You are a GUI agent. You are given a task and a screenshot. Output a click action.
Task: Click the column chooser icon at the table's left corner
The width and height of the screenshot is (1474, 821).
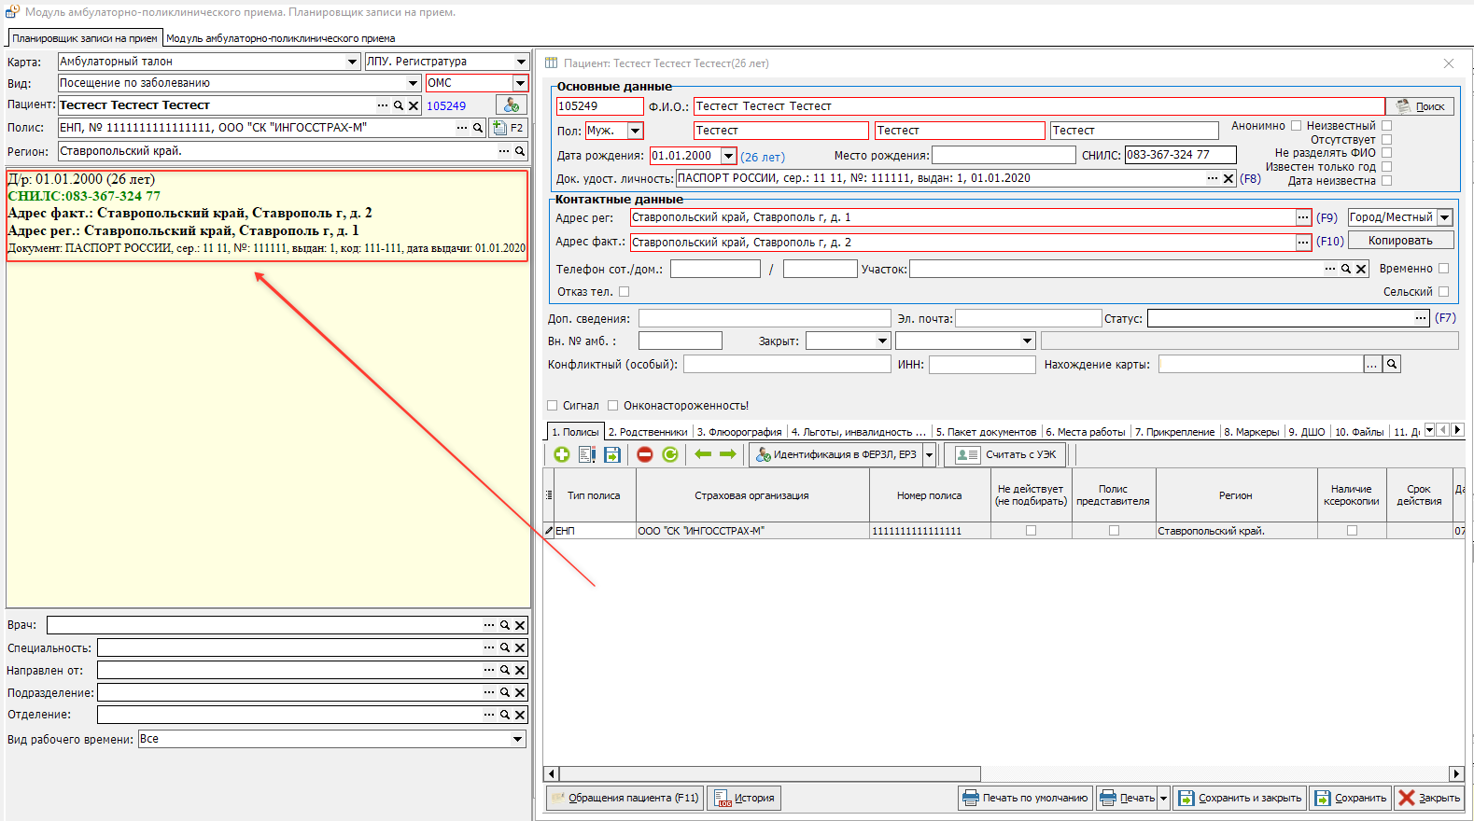click(x=549, y=495)
